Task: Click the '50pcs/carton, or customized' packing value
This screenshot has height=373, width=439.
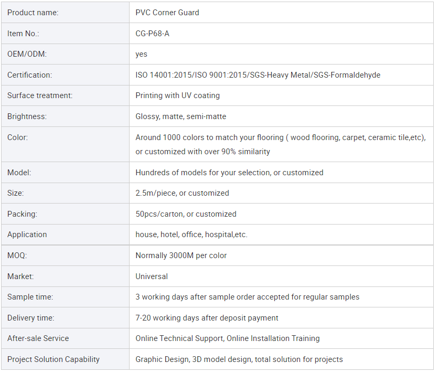Action: click(x=186, y=214)
